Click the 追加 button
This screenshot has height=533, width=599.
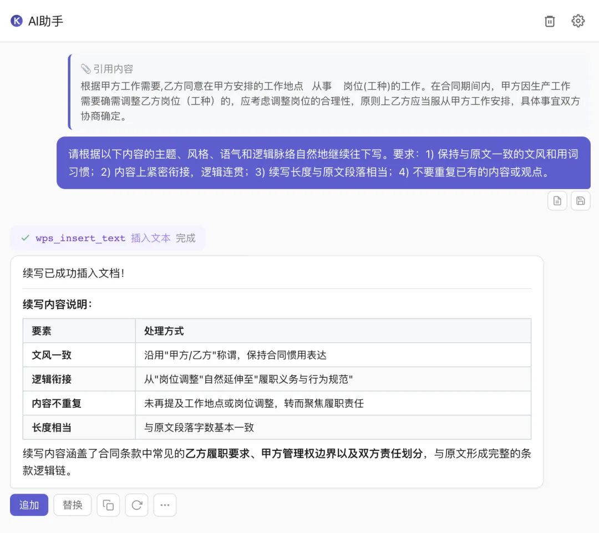click(x=29, y=505)
